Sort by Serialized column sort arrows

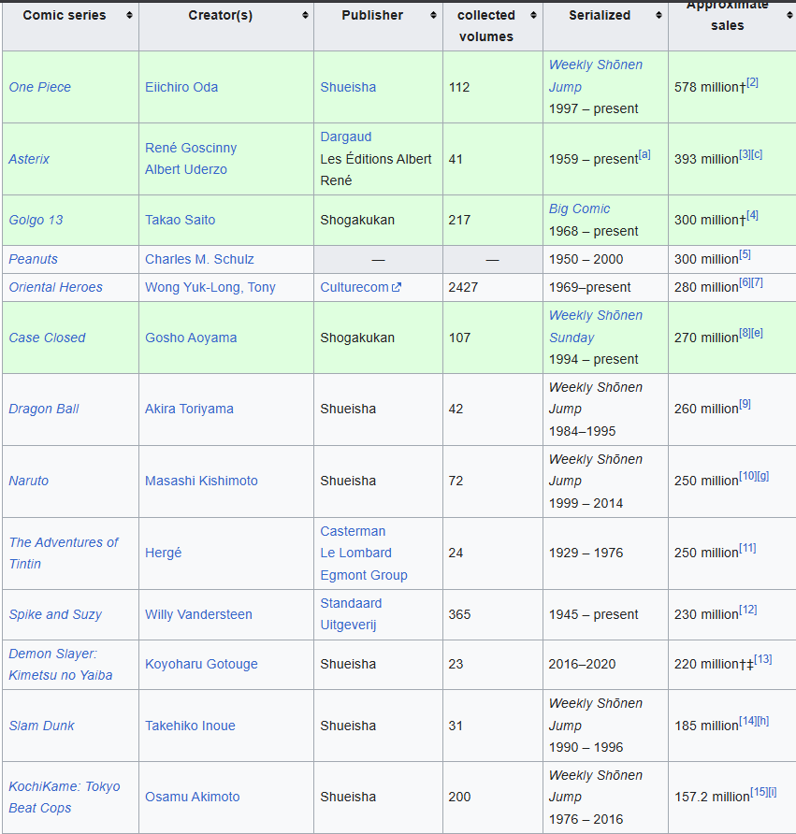(x=659, y=15)
